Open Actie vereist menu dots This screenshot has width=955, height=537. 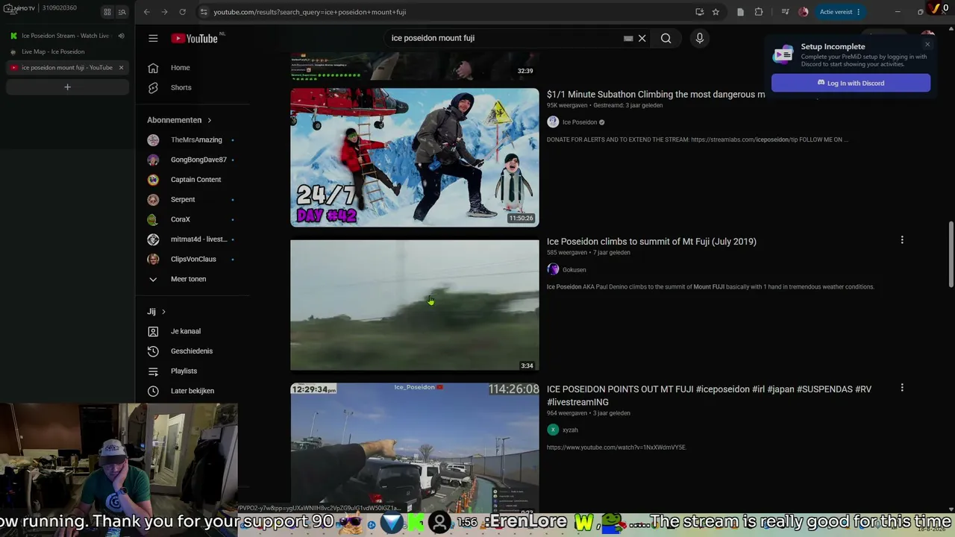[x=859, y=12]
